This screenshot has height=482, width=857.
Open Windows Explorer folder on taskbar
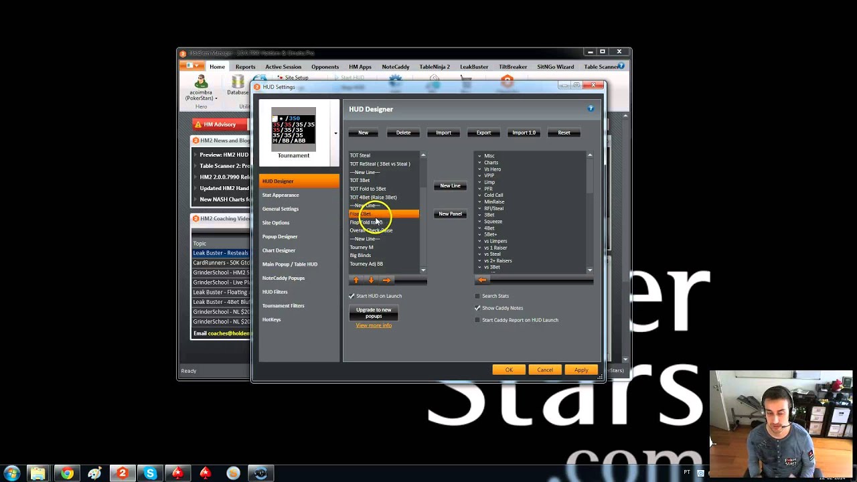38,473
